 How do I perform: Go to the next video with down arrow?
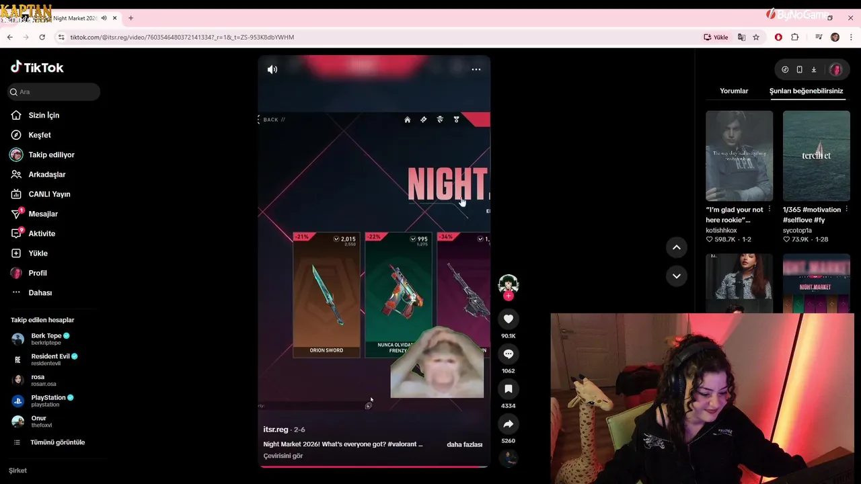pyautogui.click(x=677, y=276)
